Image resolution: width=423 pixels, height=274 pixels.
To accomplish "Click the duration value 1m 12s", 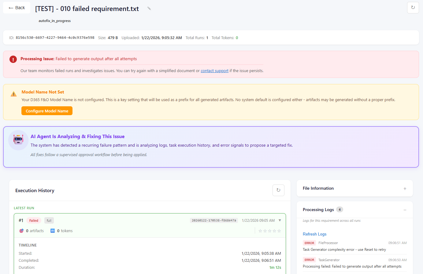I will tap(275, 267).
